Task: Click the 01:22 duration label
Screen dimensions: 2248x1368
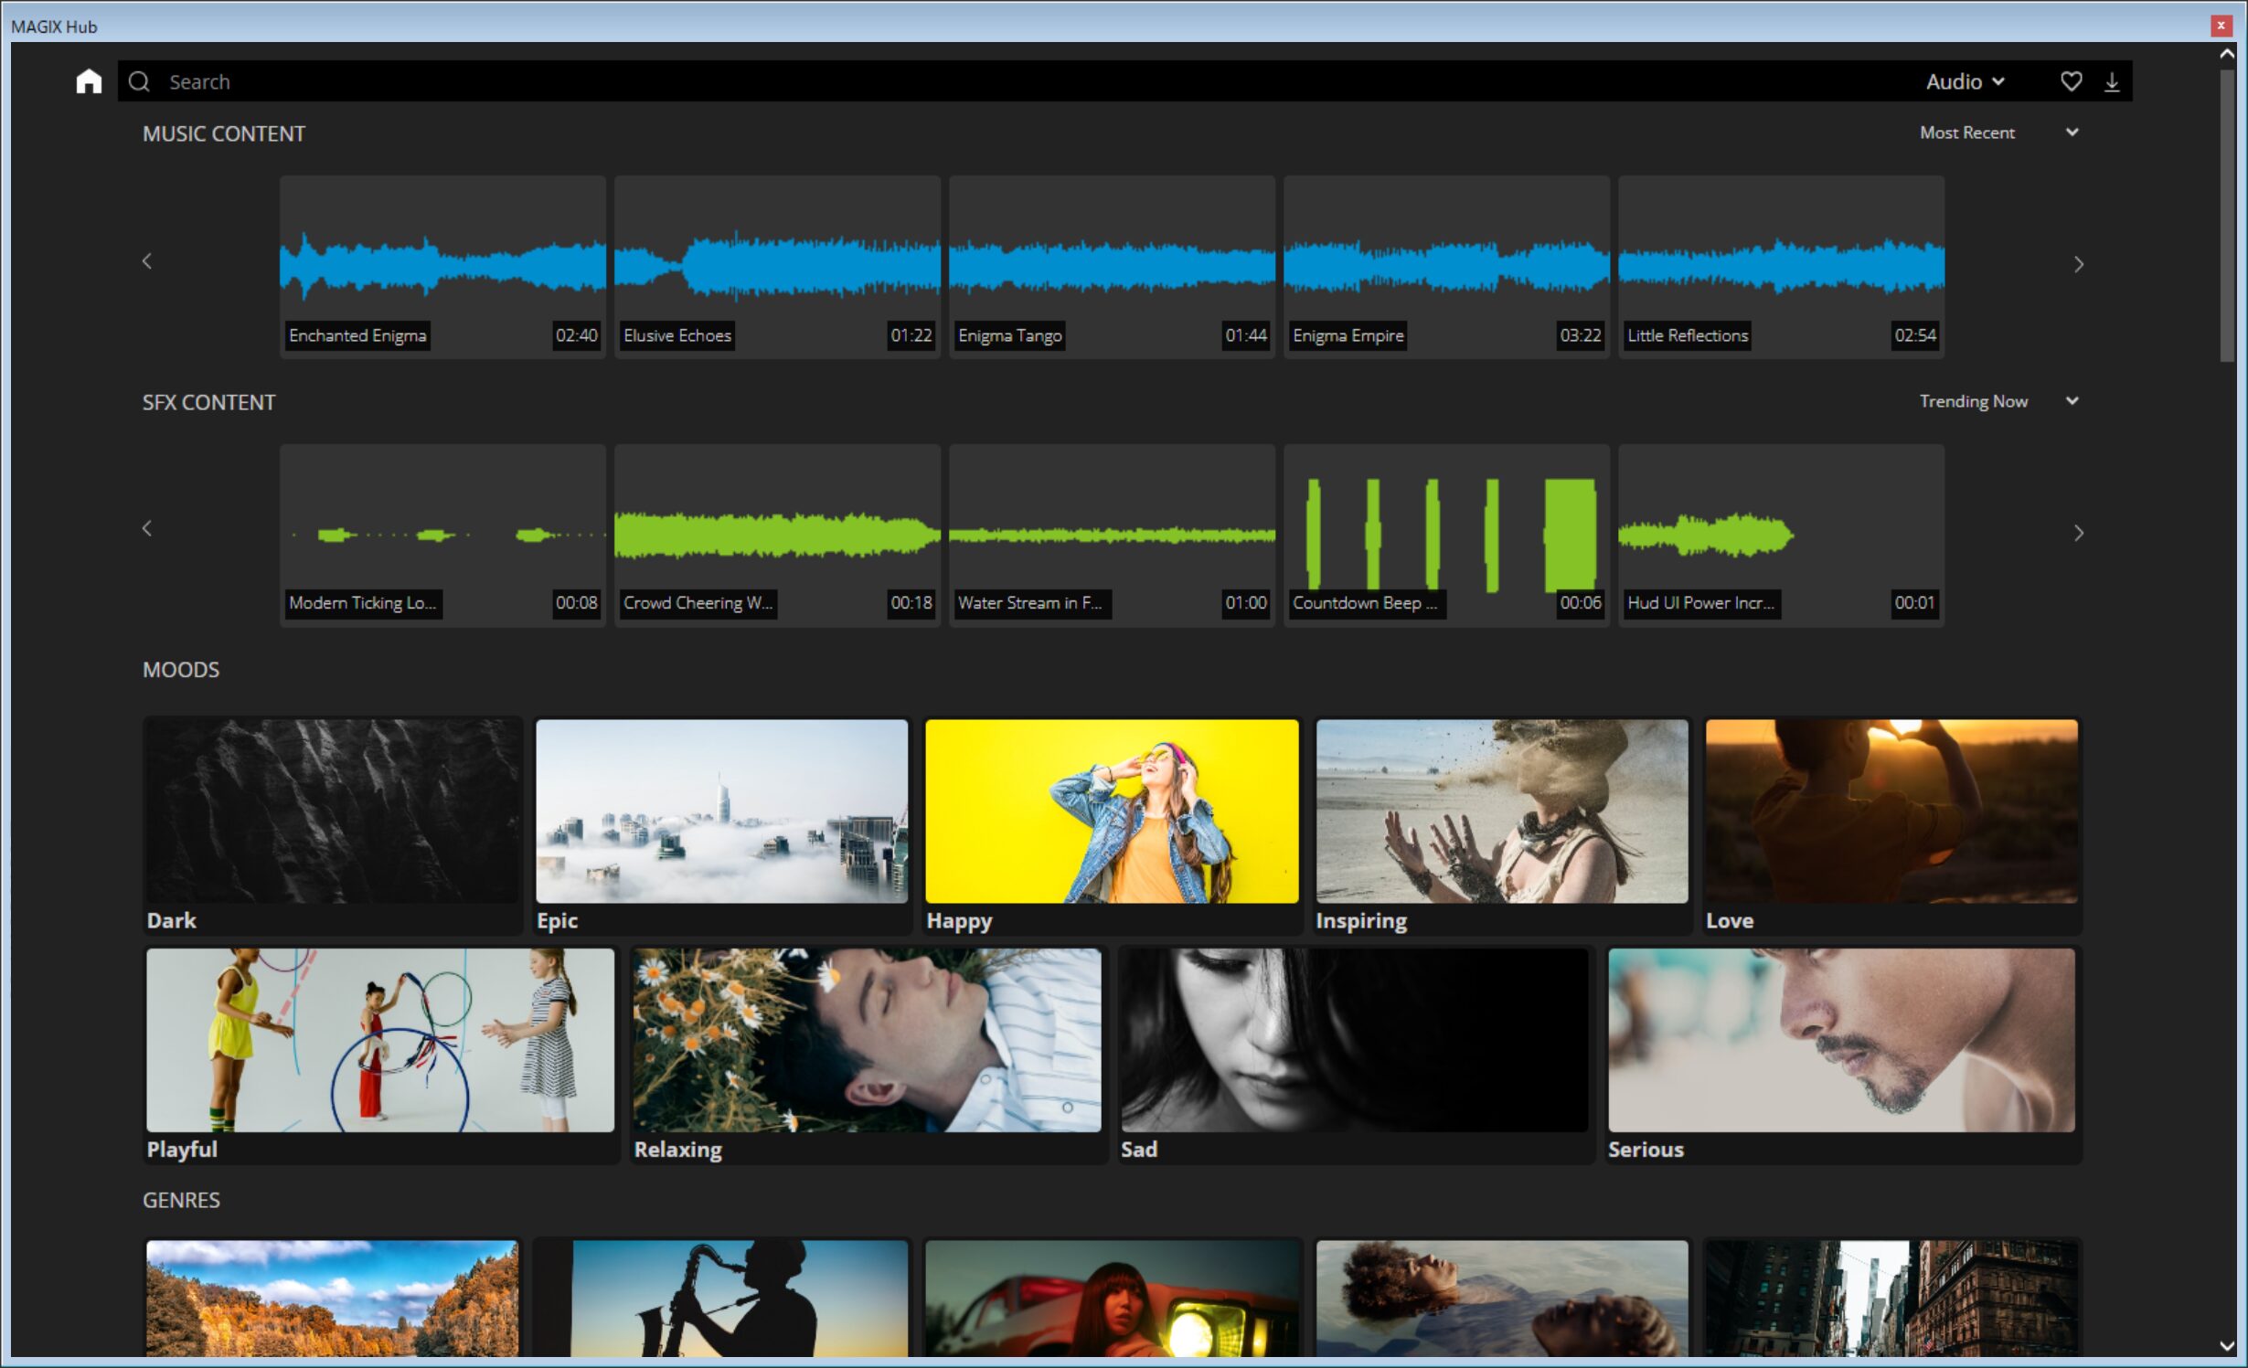Action: (911, 335)
